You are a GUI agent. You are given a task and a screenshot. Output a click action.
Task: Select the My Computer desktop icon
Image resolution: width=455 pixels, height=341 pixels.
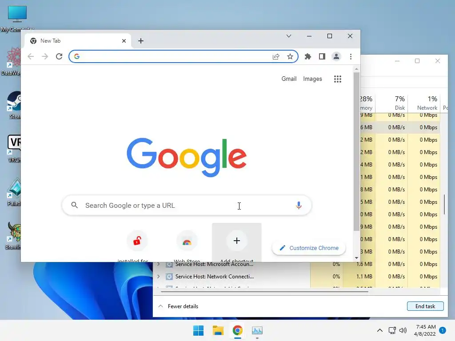[17, 19]
